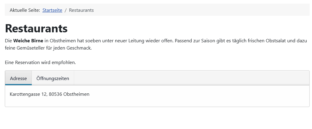The image size is (312, 129).
Task: Click the breadcrumb slash separator
Action: tap(66, 10)
